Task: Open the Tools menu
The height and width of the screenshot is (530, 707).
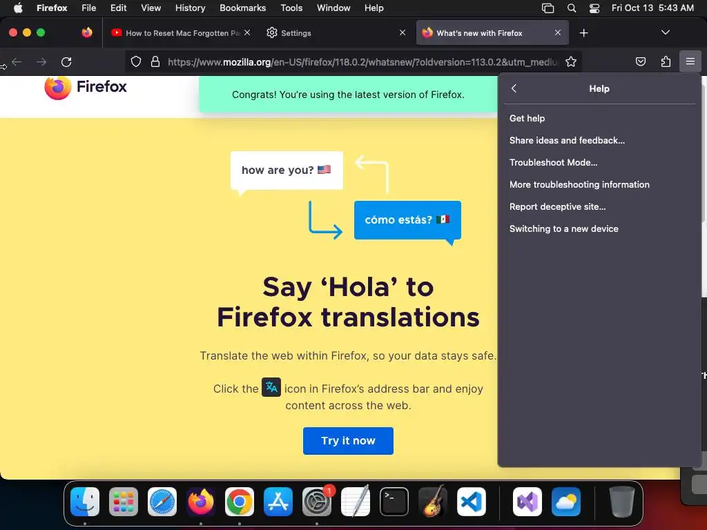Action: pos(291,8)
